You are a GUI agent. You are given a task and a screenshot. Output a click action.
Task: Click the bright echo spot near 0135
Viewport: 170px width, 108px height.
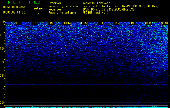[x=89, y=81]
